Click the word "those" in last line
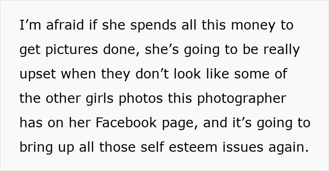The height and width of the screenshot is (171, 329). click(x=117, y=147)
